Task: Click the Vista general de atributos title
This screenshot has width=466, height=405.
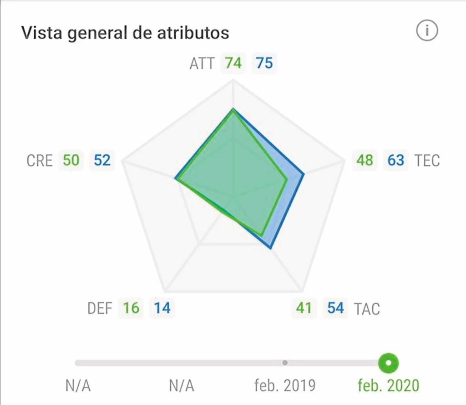Action: (125, 33)
